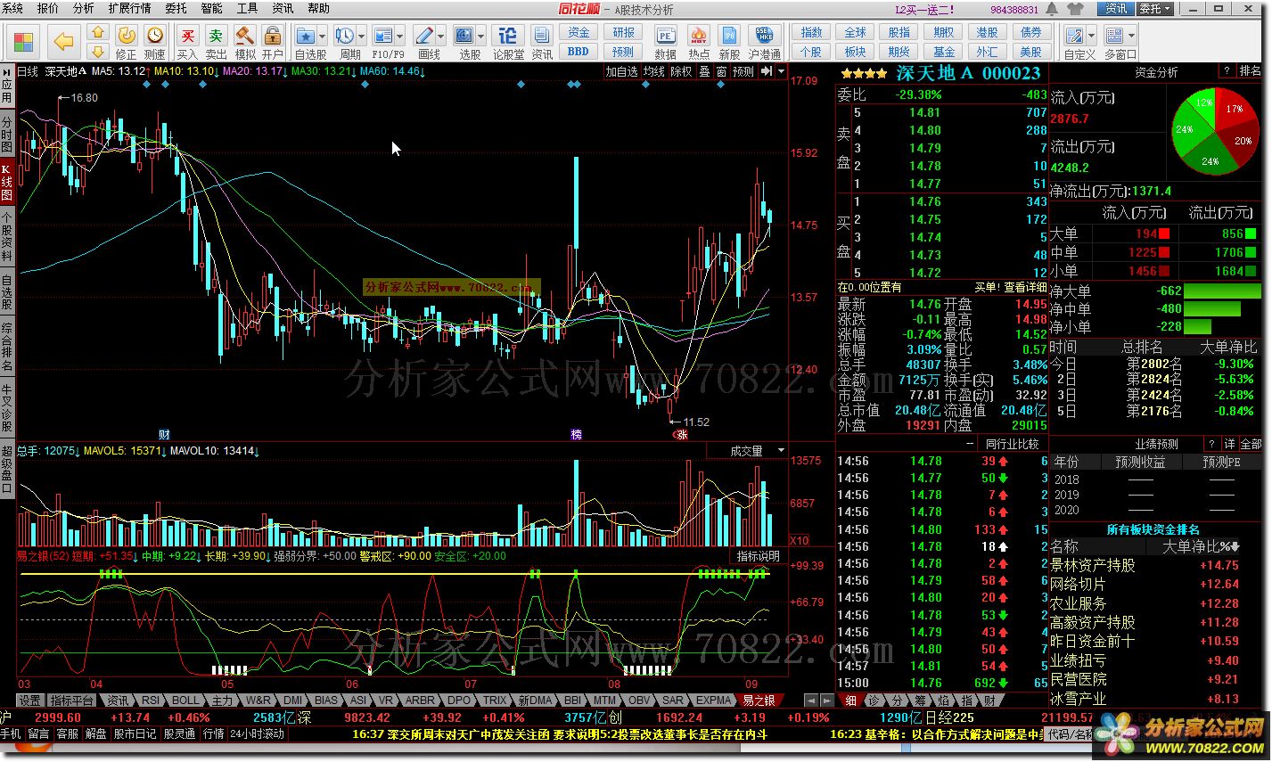The height and width of the screenshot is (762, 1272).
Task: Open the 报价 menu
Action: (x=48, y=8)
